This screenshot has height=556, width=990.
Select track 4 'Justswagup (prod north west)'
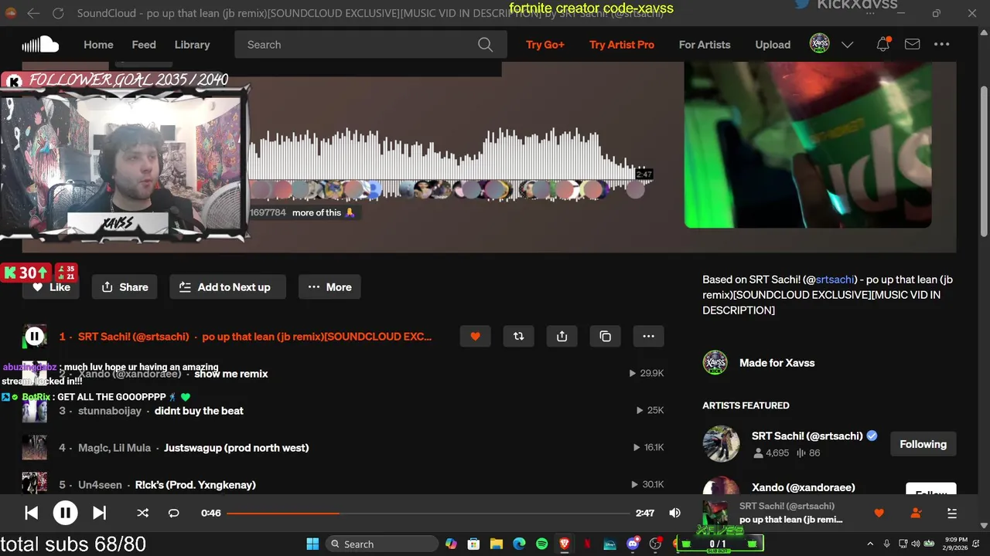pos(236,448)
